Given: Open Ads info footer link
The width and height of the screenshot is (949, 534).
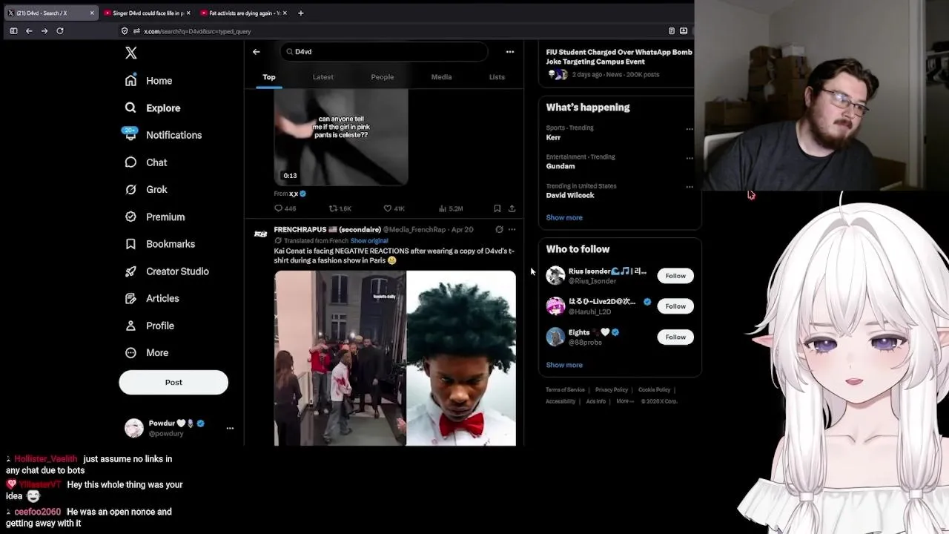Looking at the screenshot, I should 595,401.
